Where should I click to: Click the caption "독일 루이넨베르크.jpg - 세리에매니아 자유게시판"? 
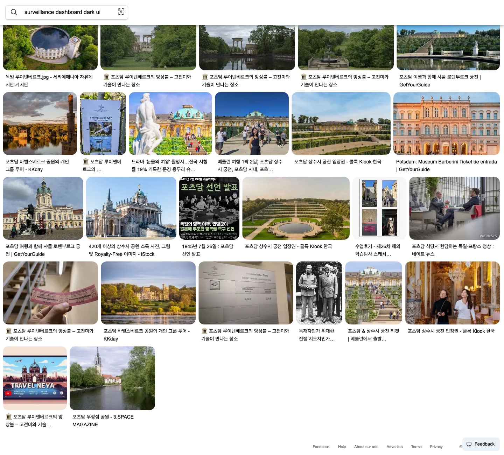tap(49, 81)
